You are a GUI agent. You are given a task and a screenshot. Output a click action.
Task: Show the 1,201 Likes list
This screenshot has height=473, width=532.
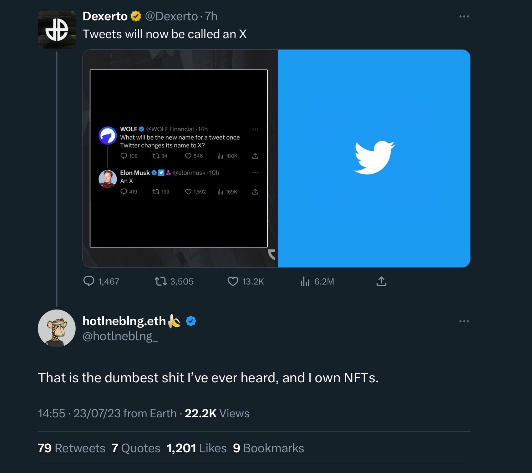pyautogui.click(x=197, y=448)
